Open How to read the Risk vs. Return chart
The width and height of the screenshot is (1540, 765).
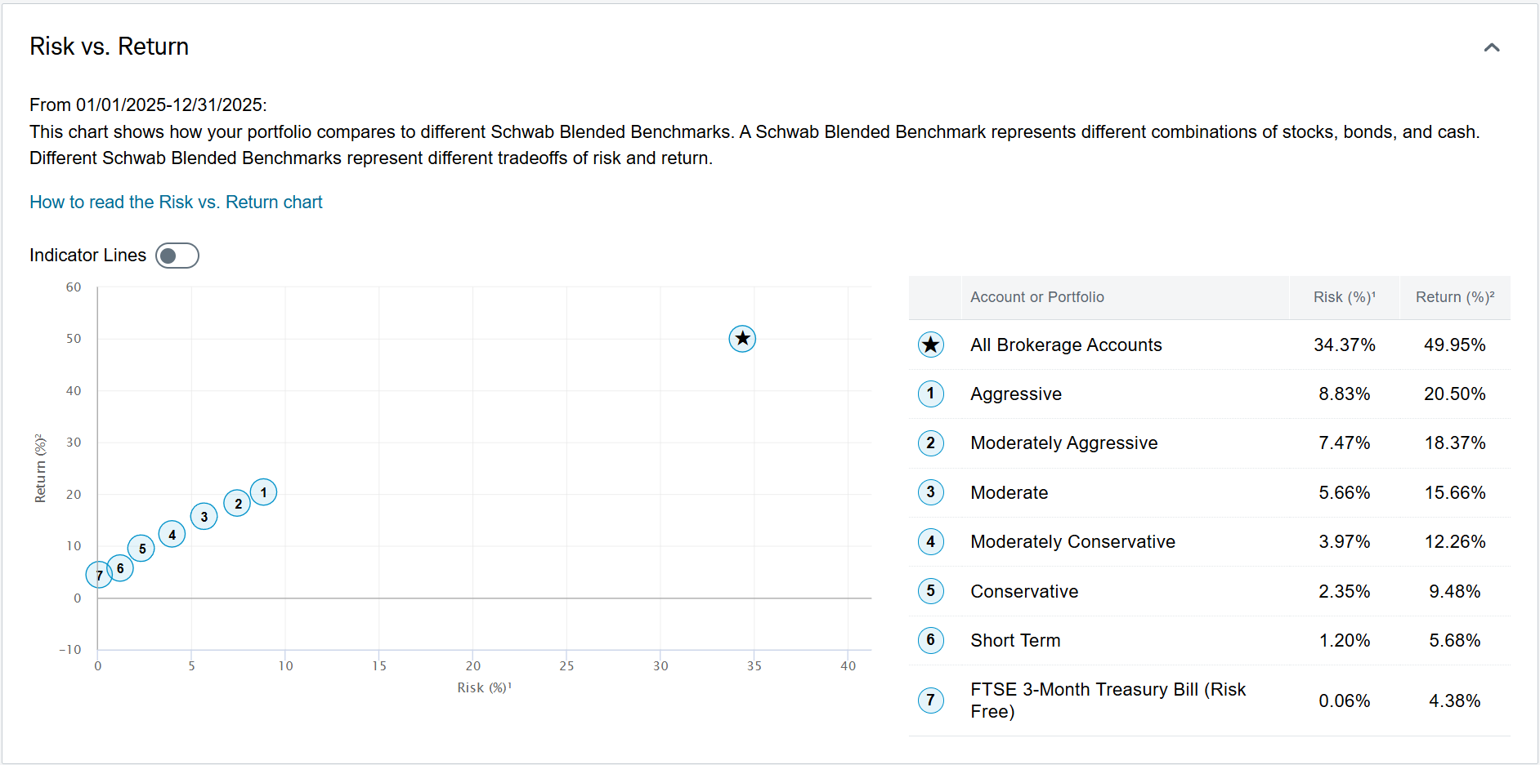point(176,202)
